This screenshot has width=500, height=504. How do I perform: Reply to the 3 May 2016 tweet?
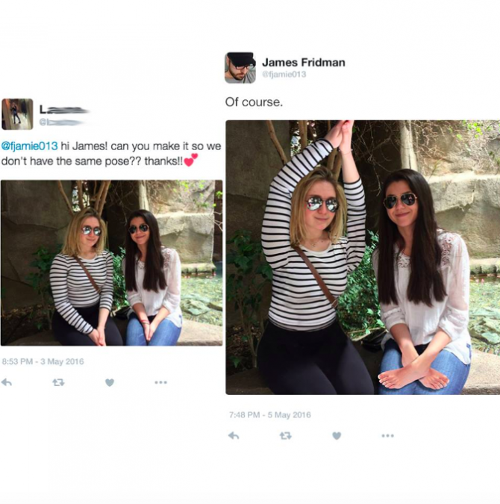7,382
